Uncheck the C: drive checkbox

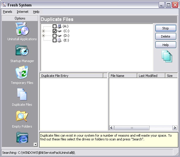pyautogui.click(x=54, y=31)
